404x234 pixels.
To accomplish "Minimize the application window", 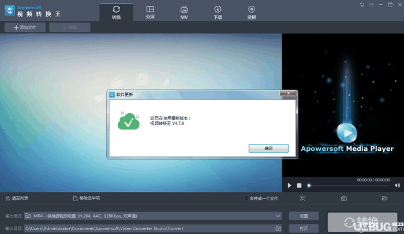I will [x=380, y=5].
